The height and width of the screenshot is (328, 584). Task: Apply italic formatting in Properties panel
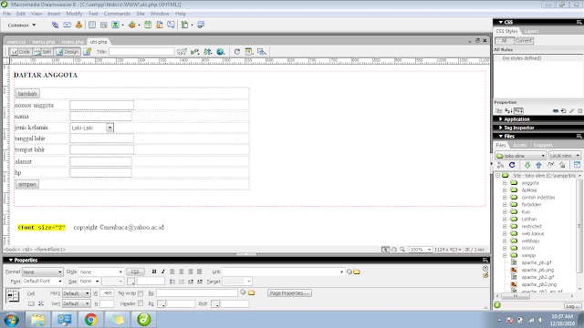[162, 272]
